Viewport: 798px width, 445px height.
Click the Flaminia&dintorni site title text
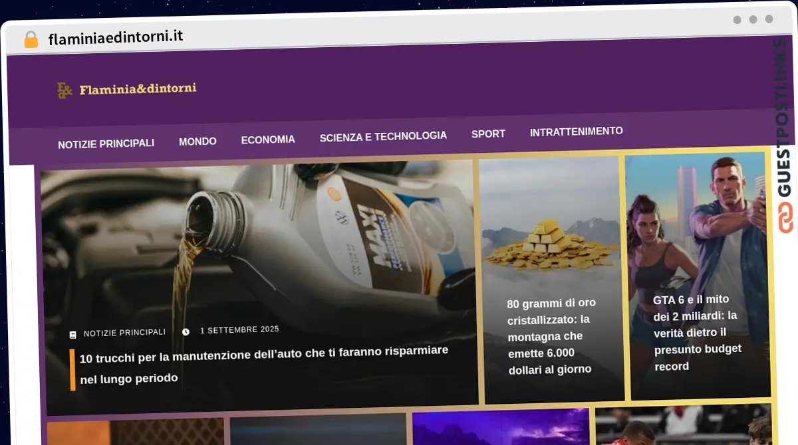(138, 89)
